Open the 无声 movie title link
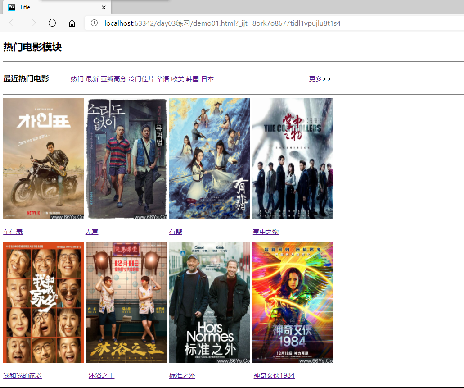The height and width of the screenshot is (388, 464). [x=92, y=232]
